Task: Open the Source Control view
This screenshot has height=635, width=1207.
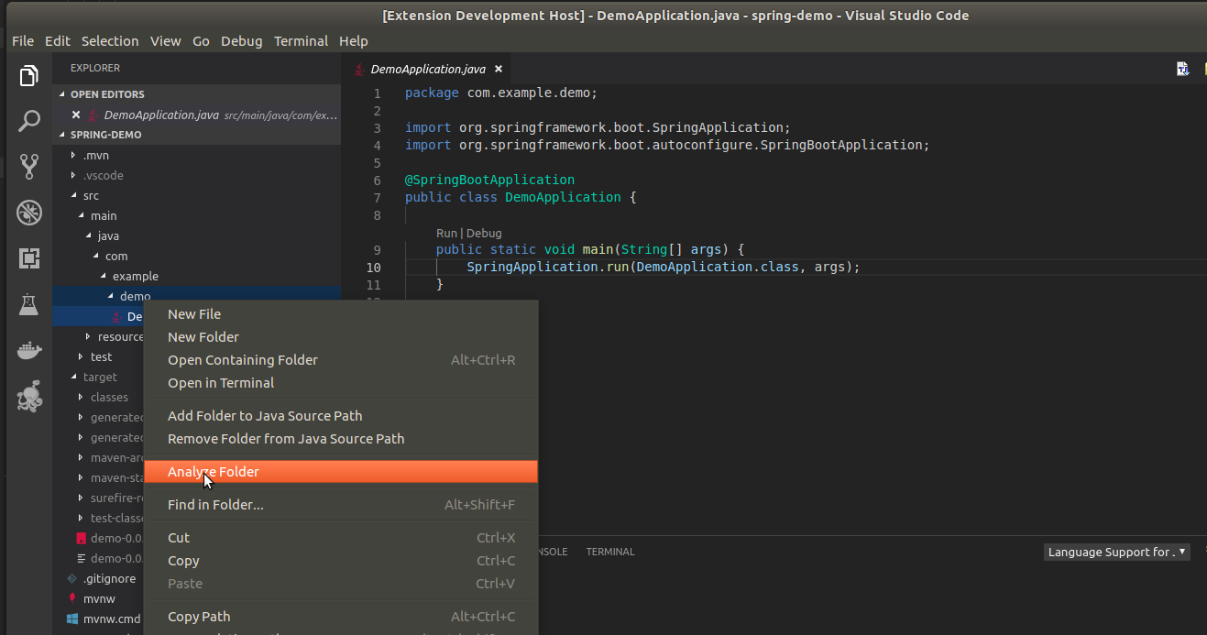Action: point(29,167)
